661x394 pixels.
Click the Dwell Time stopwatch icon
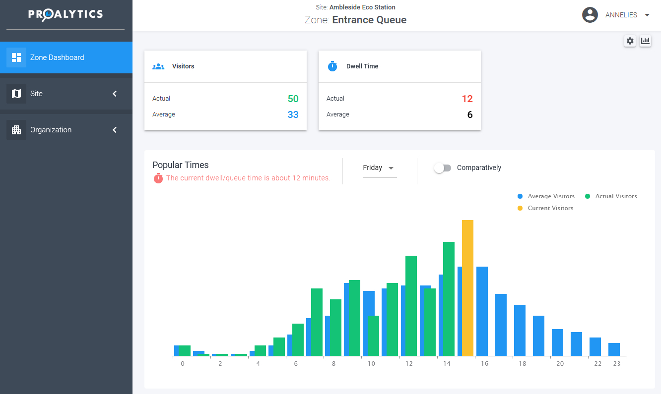coord(332,66)
